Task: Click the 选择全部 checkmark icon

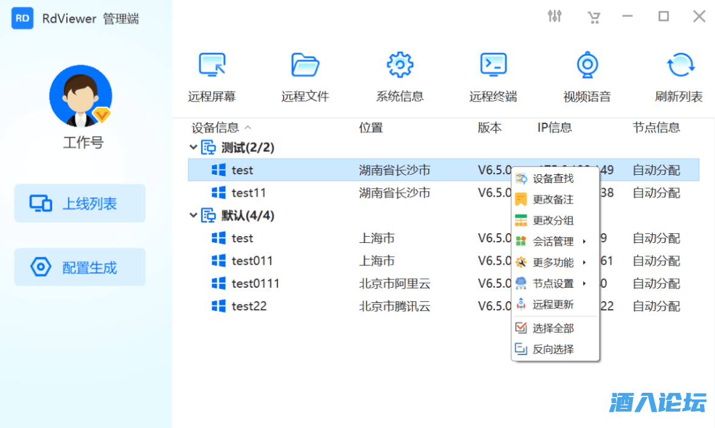Action: point(521,328)
